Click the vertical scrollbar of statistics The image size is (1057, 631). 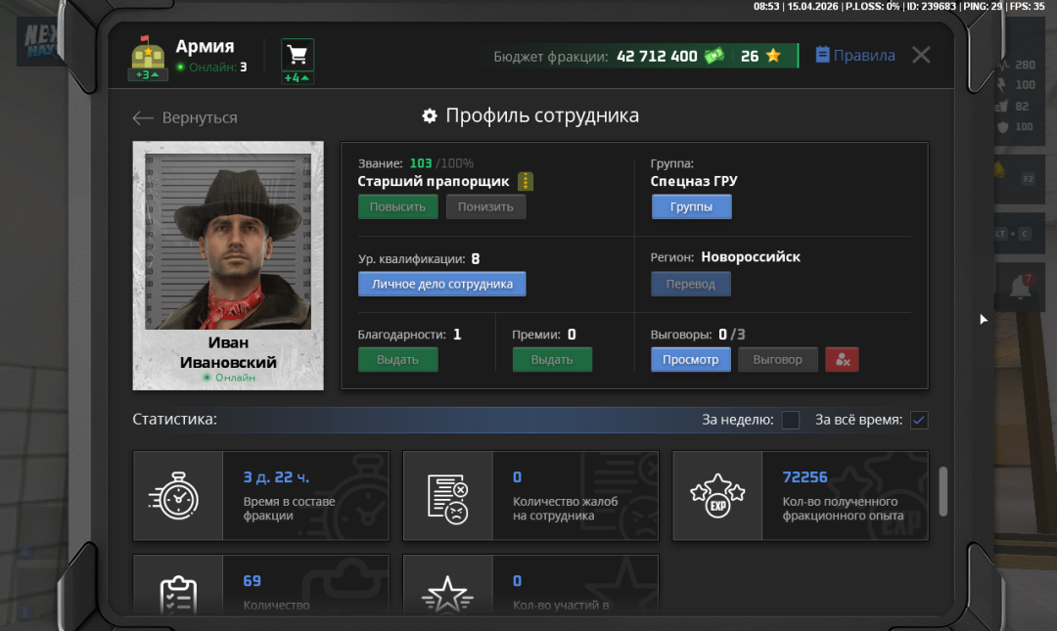(943, 491)
